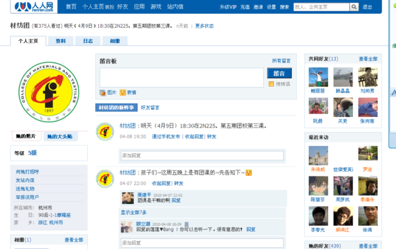Screen dimensions: 396x249
Task: Click visitor photo above 李春光
Action: point(318,216)
